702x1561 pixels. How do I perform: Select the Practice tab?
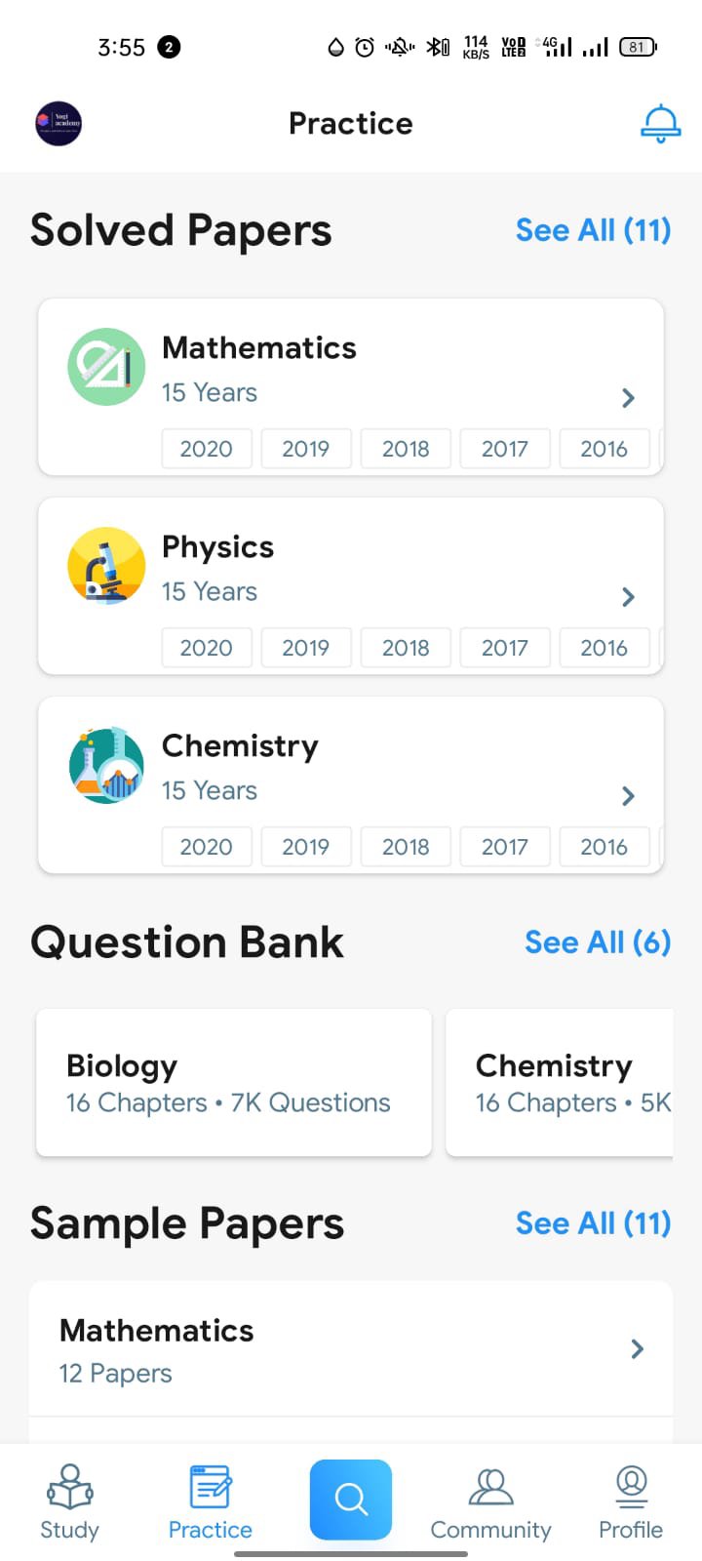pos(210,1502)
